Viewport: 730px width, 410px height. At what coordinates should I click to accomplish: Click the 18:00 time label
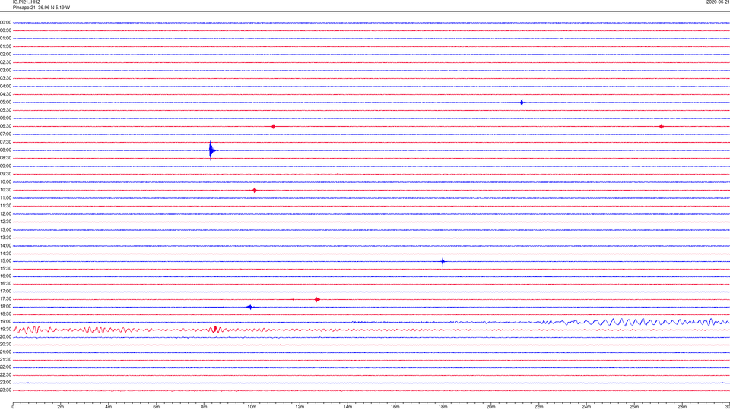(x=5, y=307)
